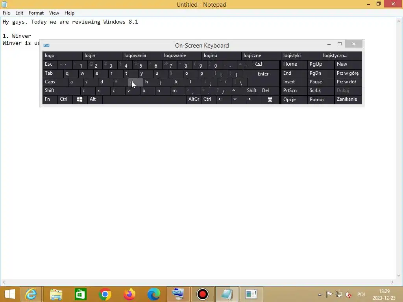Image resolution: width=403 pixels, height=302 pixels.
Task: Click the network icon in the system tray
Action: tap(339, 294)
